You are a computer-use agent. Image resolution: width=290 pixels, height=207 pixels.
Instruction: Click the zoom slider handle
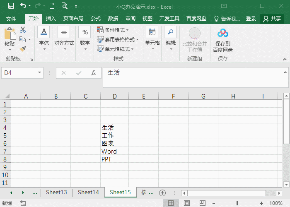point(237,203)
